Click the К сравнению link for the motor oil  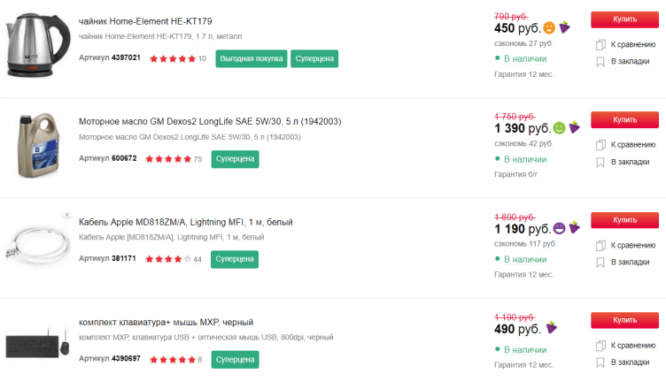pos(633,145)
